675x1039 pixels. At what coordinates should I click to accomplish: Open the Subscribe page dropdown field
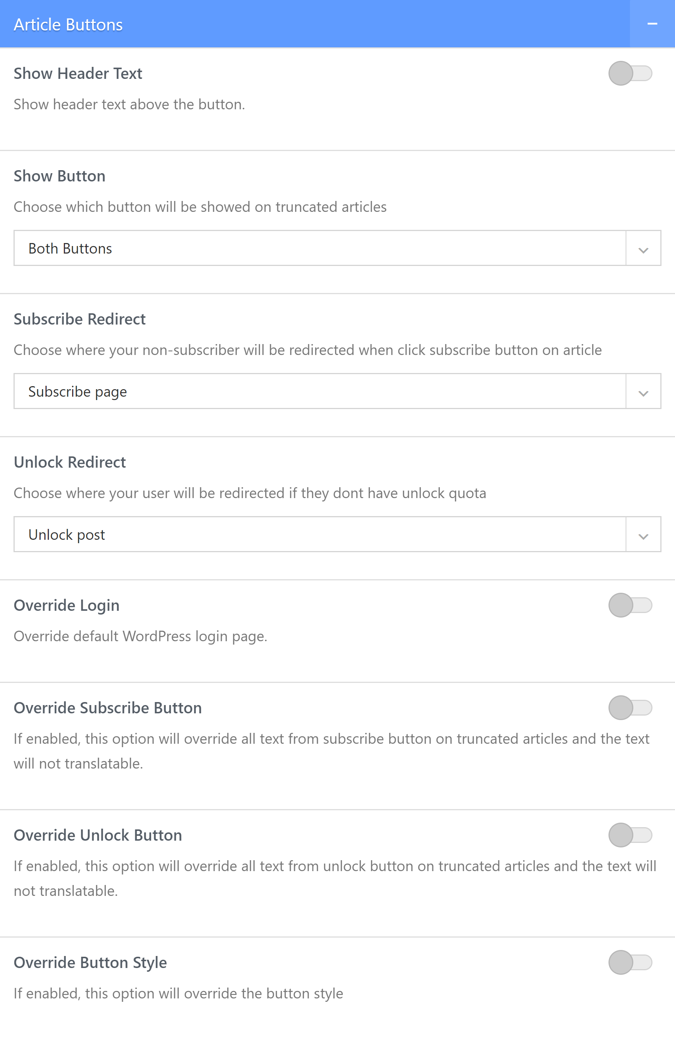(319, 391)
